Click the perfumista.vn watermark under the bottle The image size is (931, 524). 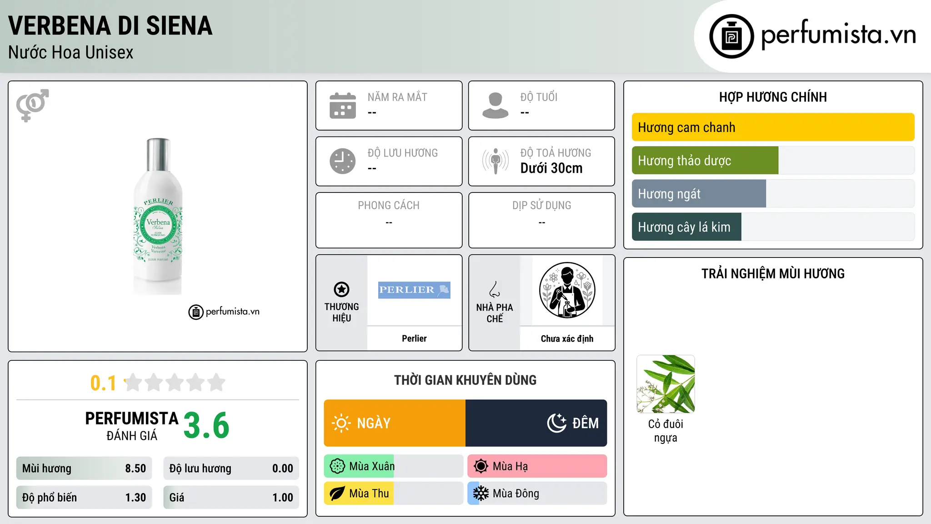(x=224, y=312)
